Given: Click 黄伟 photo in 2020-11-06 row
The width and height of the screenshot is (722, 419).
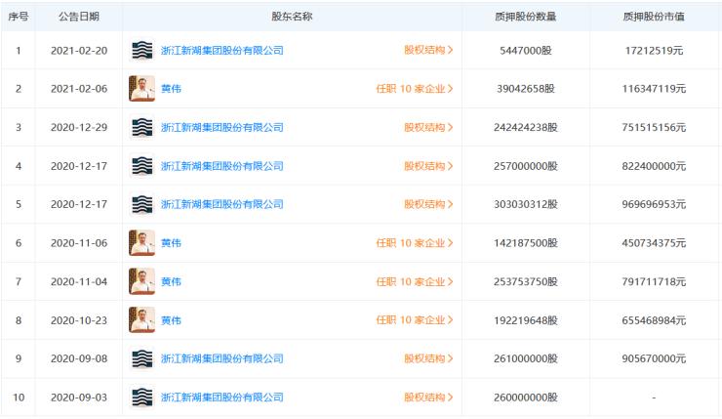Looking at the screenshot, I should pos(141,243).
